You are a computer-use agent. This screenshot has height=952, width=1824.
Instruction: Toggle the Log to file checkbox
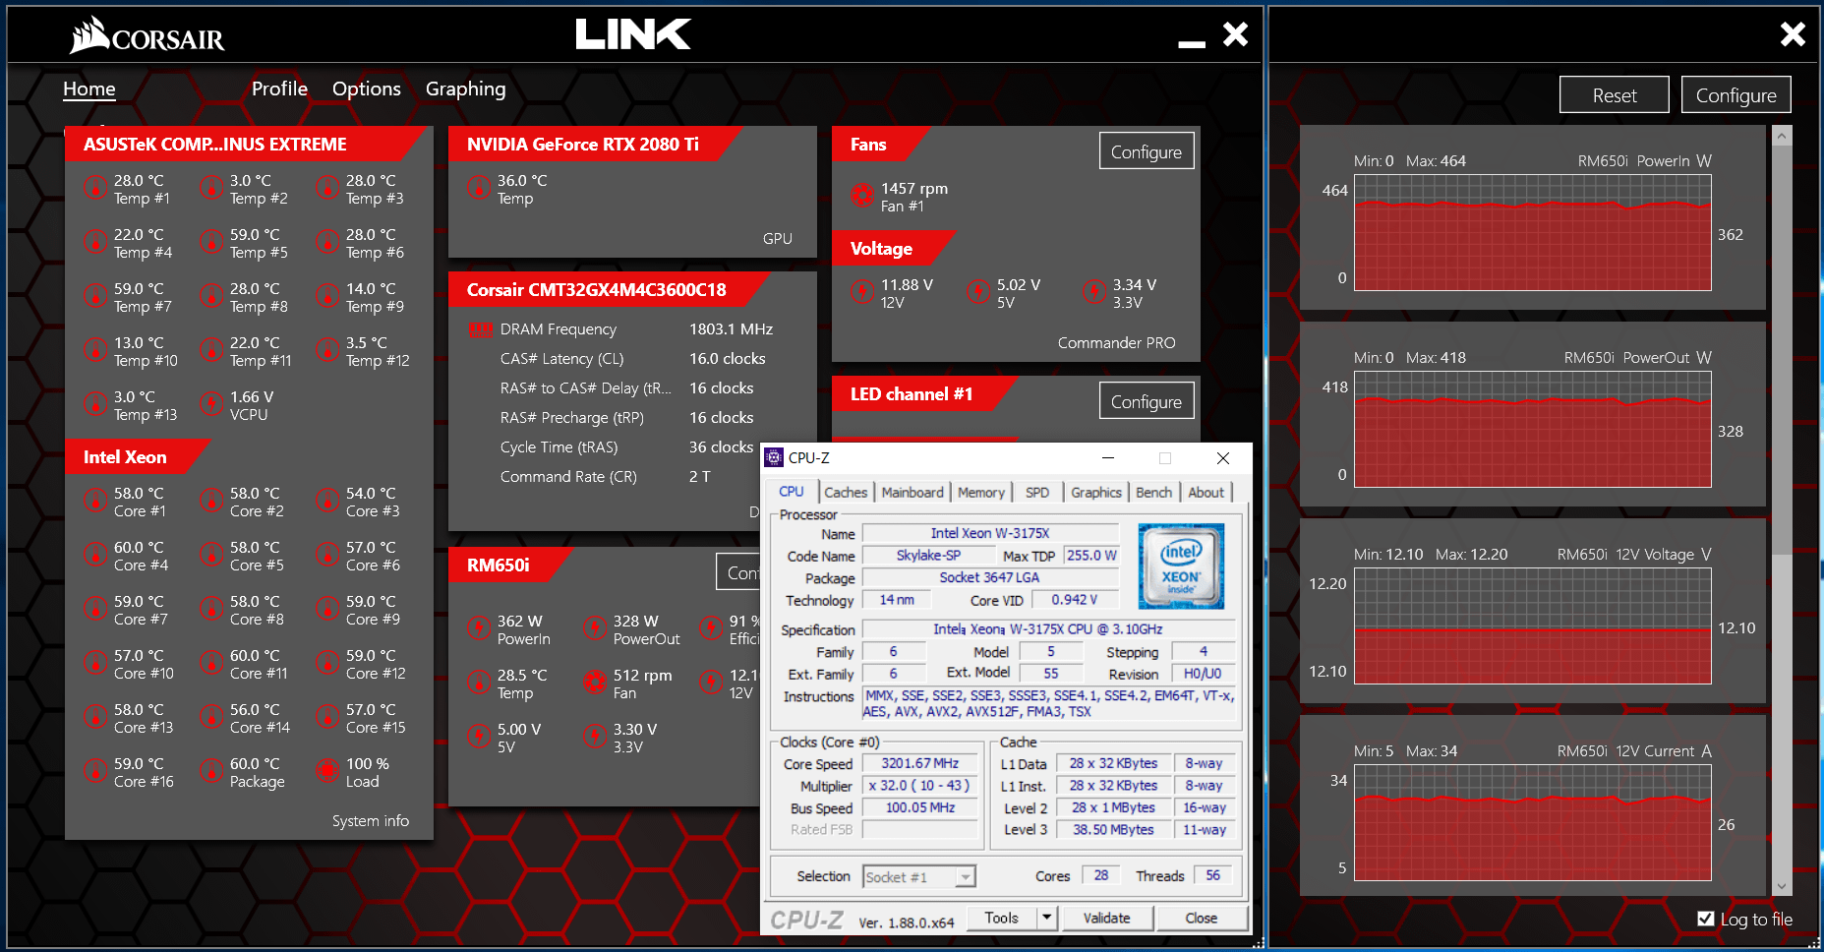(x=1706, y=919)
